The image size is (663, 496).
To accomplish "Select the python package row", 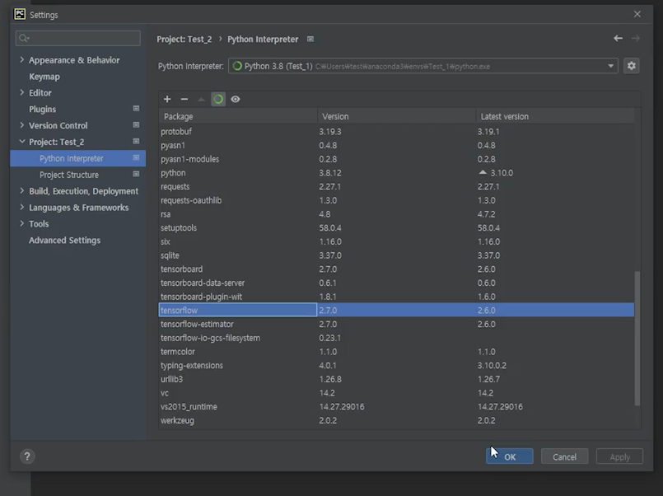I will click(x=396, y=173).
